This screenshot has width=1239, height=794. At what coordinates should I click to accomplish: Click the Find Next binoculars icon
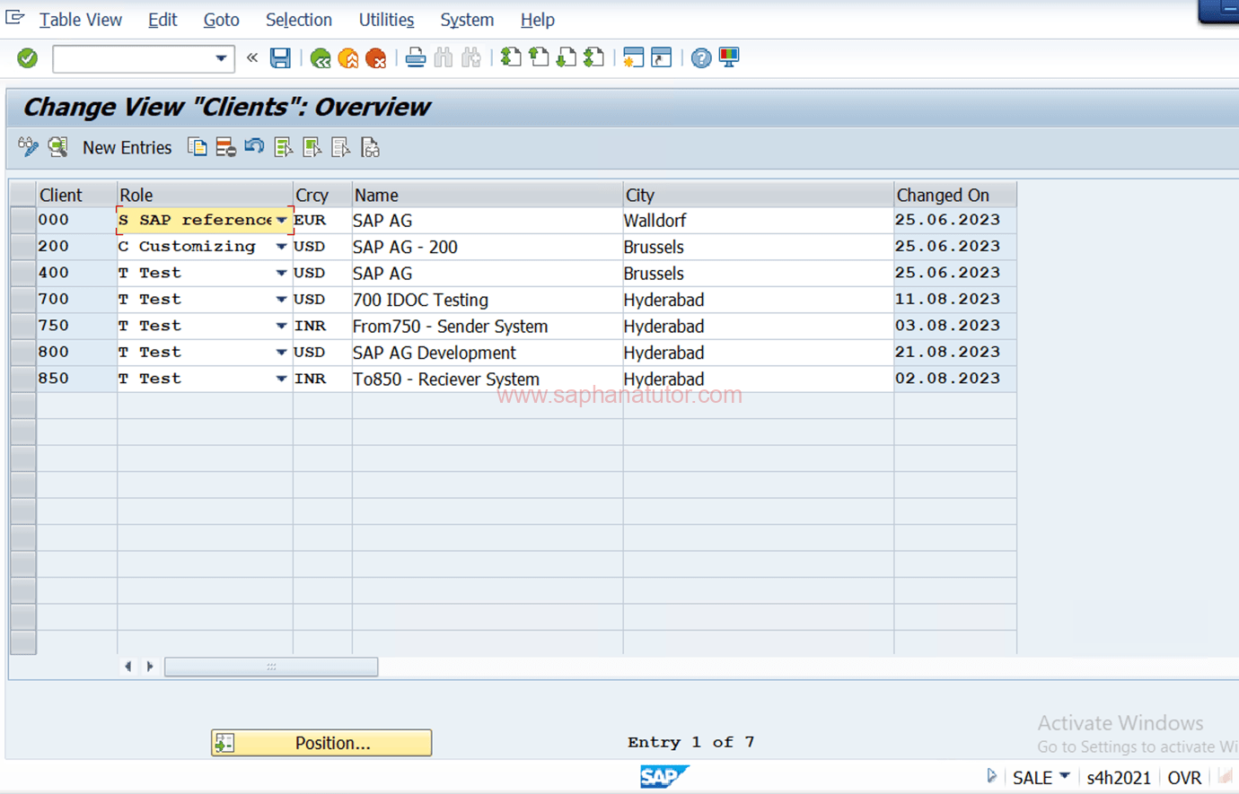pos(471,58)
